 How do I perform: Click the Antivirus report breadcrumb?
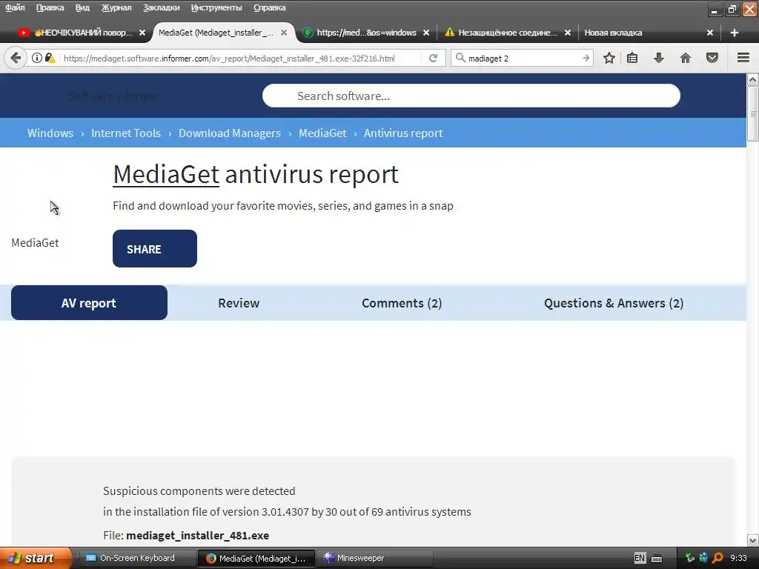click(x=403, y=133)
